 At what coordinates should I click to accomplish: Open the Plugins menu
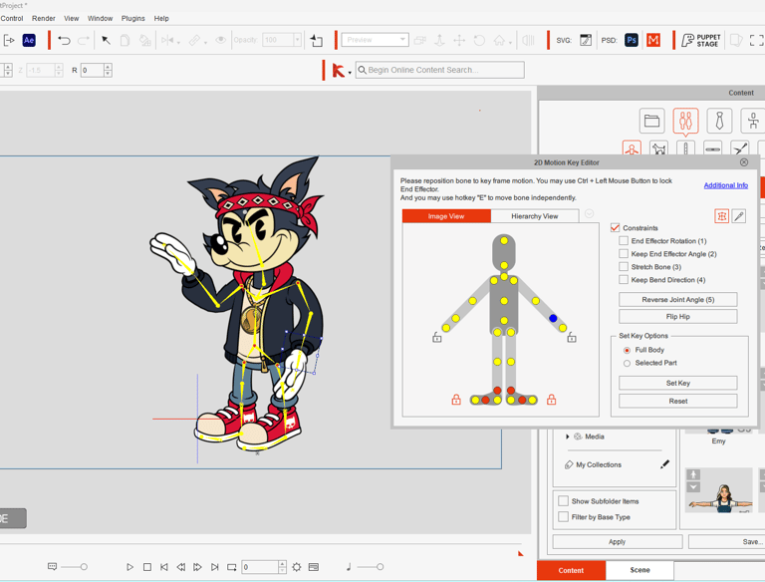click(x=133, y=19)
